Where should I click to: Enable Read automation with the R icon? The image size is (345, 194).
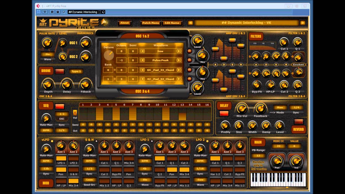coord(52,12)
